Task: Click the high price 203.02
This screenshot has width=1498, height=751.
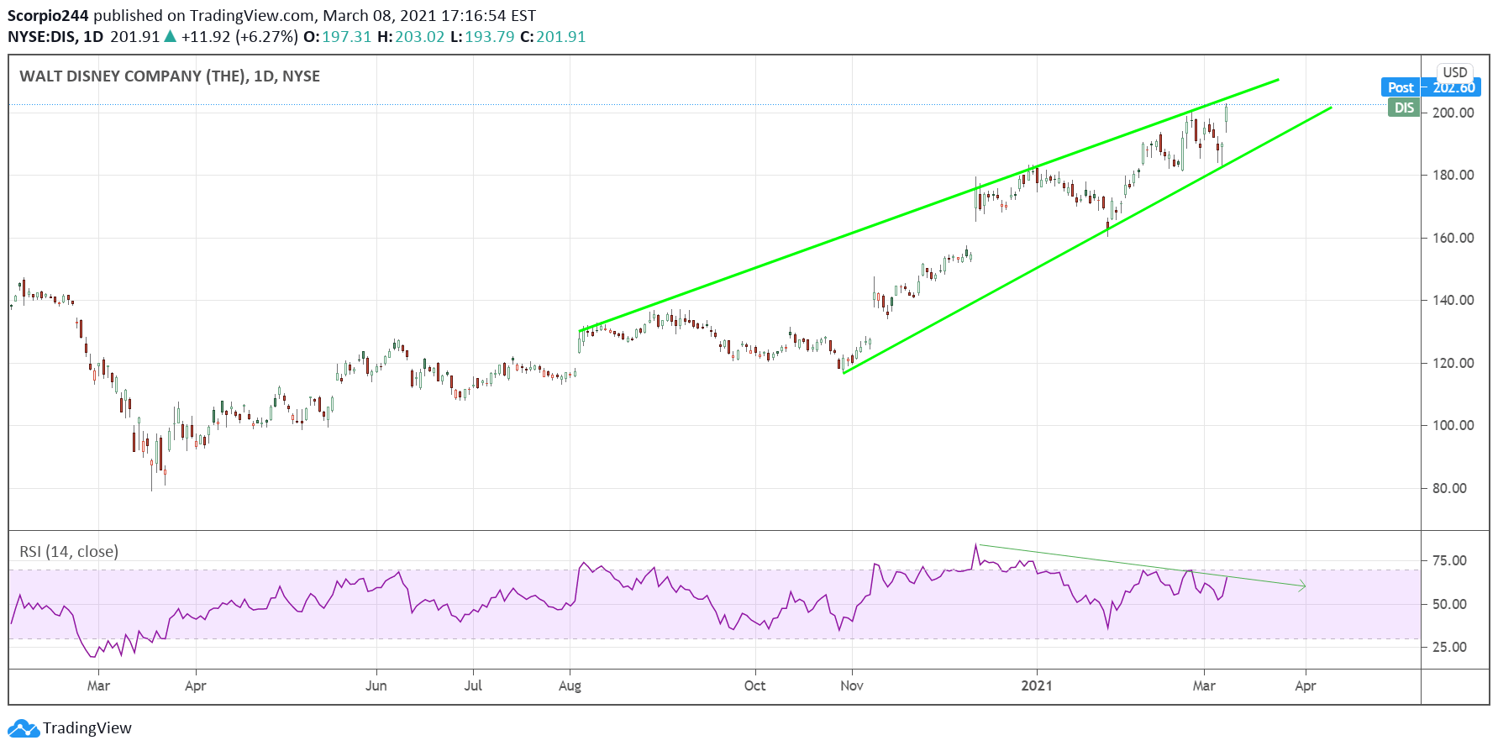Action: (x=420, y=37)
